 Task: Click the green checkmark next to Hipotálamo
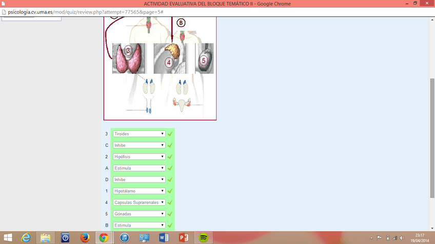click(x=170, y=191)
